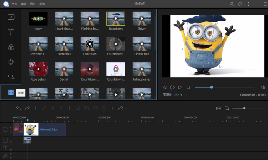Select the Confusion element thumbnail
This screenshot has width=268, height=160.
click(x=90, y=44)
